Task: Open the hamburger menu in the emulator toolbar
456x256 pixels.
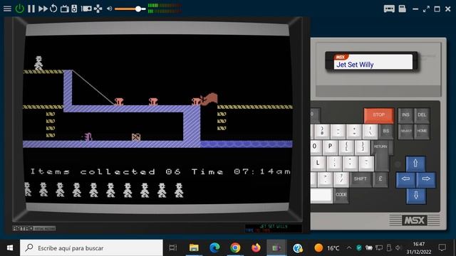Action: point(7,9)
